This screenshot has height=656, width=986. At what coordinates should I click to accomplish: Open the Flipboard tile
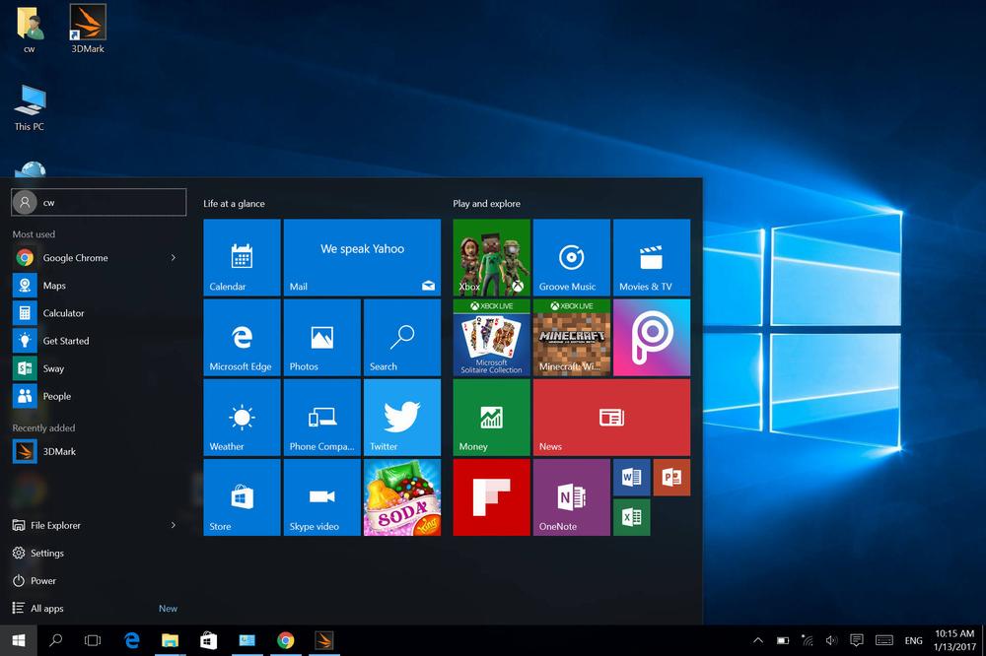(x=491, y=497)
